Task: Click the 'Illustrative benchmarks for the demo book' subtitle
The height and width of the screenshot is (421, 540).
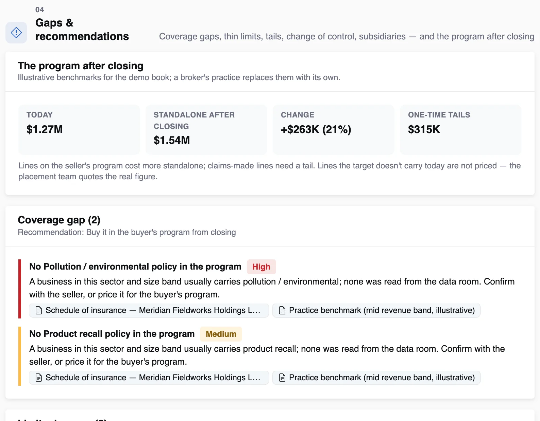Action: [x=179, y=77]
